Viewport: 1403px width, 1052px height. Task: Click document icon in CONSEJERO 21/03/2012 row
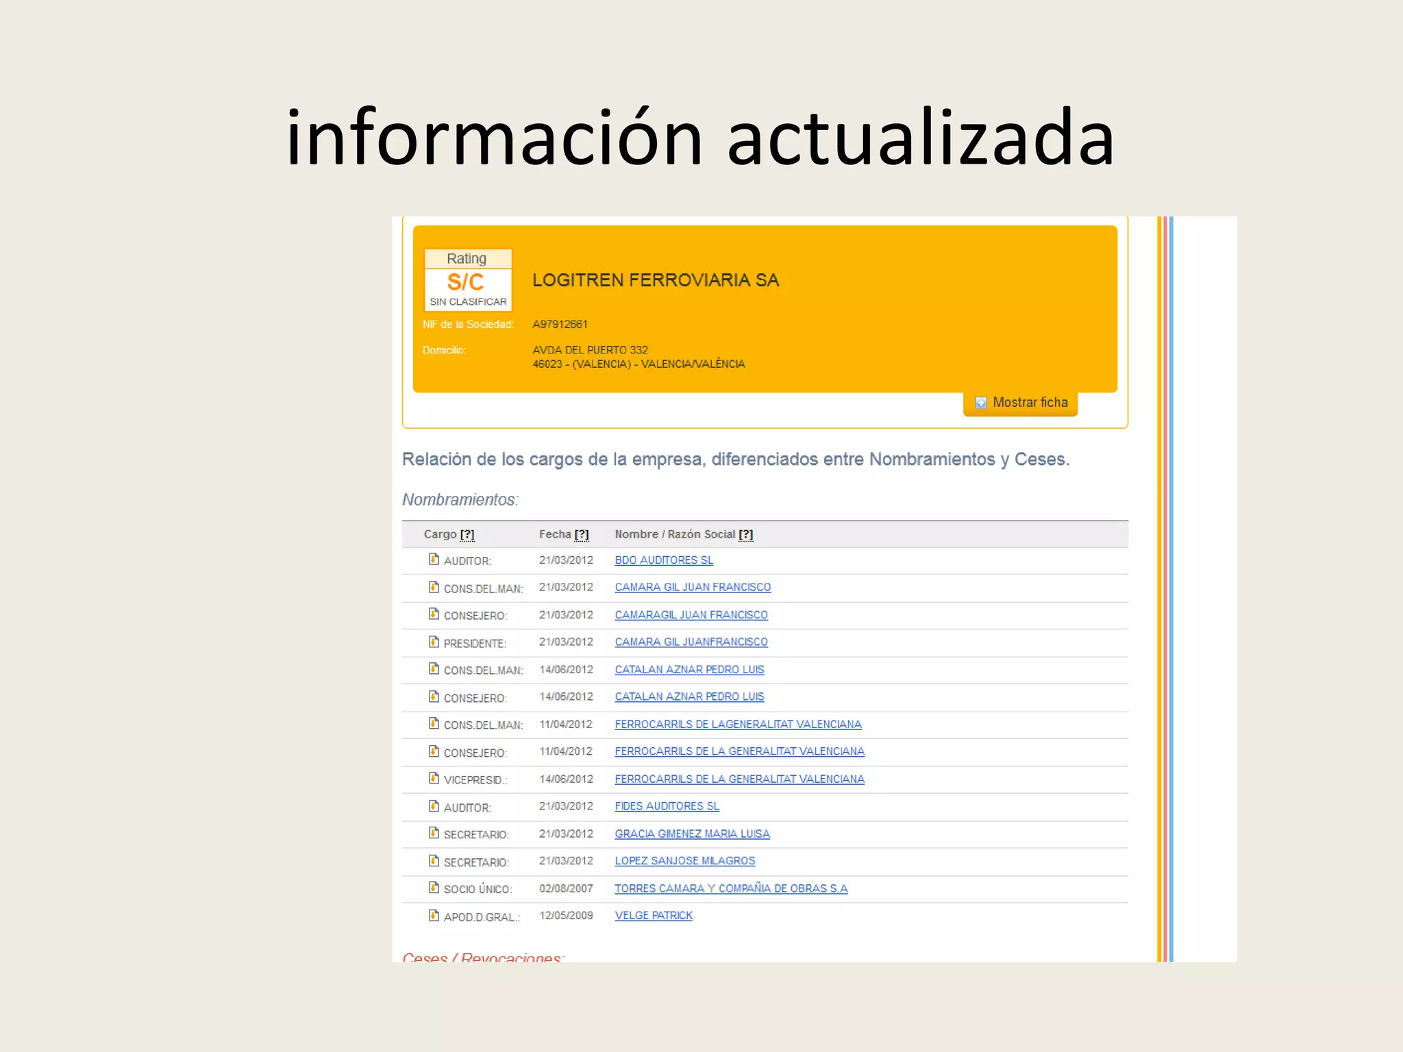pyautogui.click(x=434, y=614)
